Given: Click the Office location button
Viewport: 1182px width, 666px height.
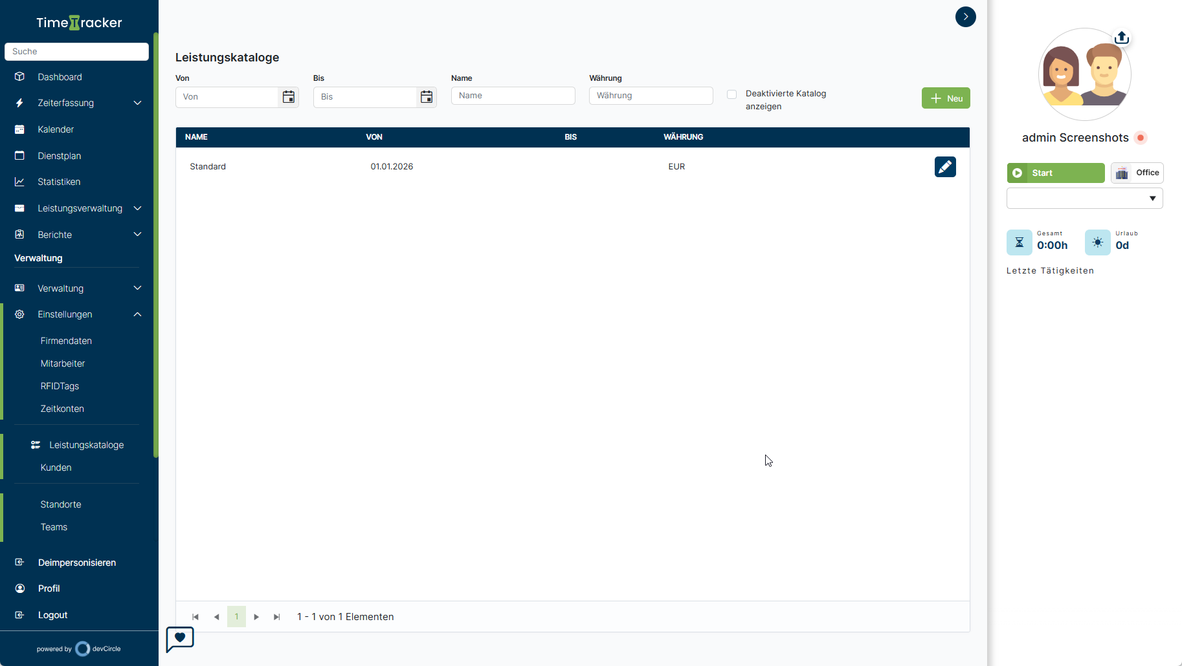Looking at the screenshot, I should pyautogui.click(x=1137, y=173).
